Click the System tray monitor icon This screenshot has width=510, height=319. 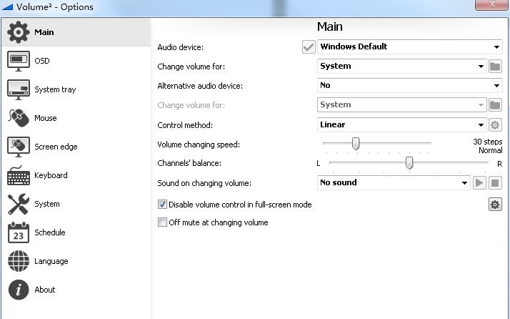click(x=19, y=89)
